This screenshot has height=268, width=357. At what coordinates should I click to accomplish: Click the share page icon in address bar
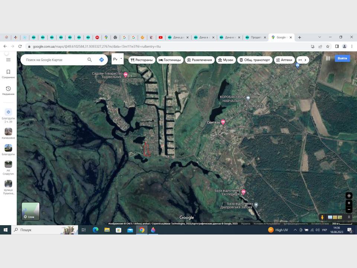(320, 46)
